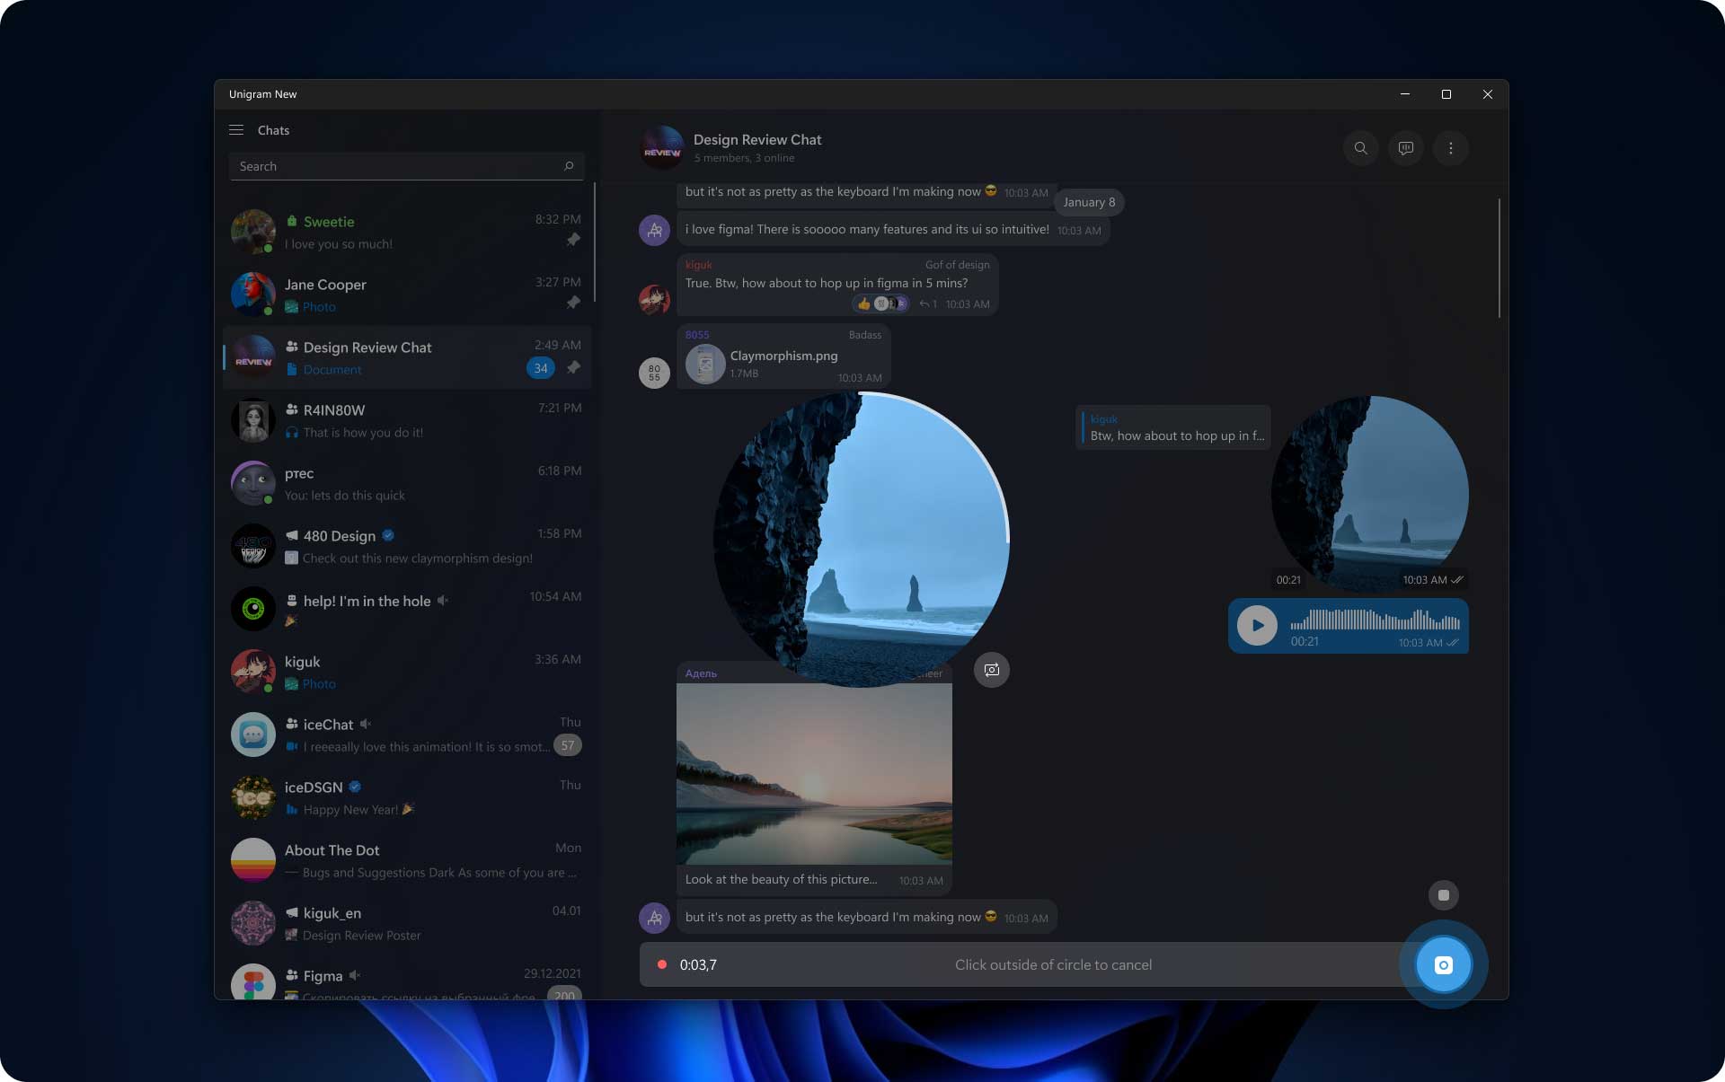The height and width of the screenshot is (1082, 1725).
Task: Click the 8055 user avatar
Action: point(654,373)
